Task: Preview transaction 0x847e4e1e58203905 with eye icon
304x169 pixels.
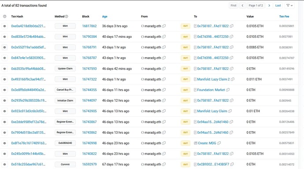Action: click(5, 58)
